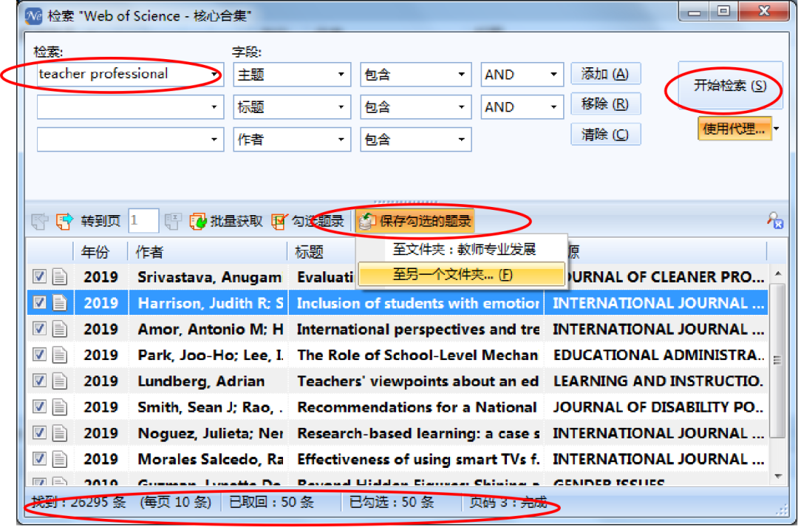Screen dimensions: 798x527
Task: Click the 添加 (A) button
Action: pos(605,74)
